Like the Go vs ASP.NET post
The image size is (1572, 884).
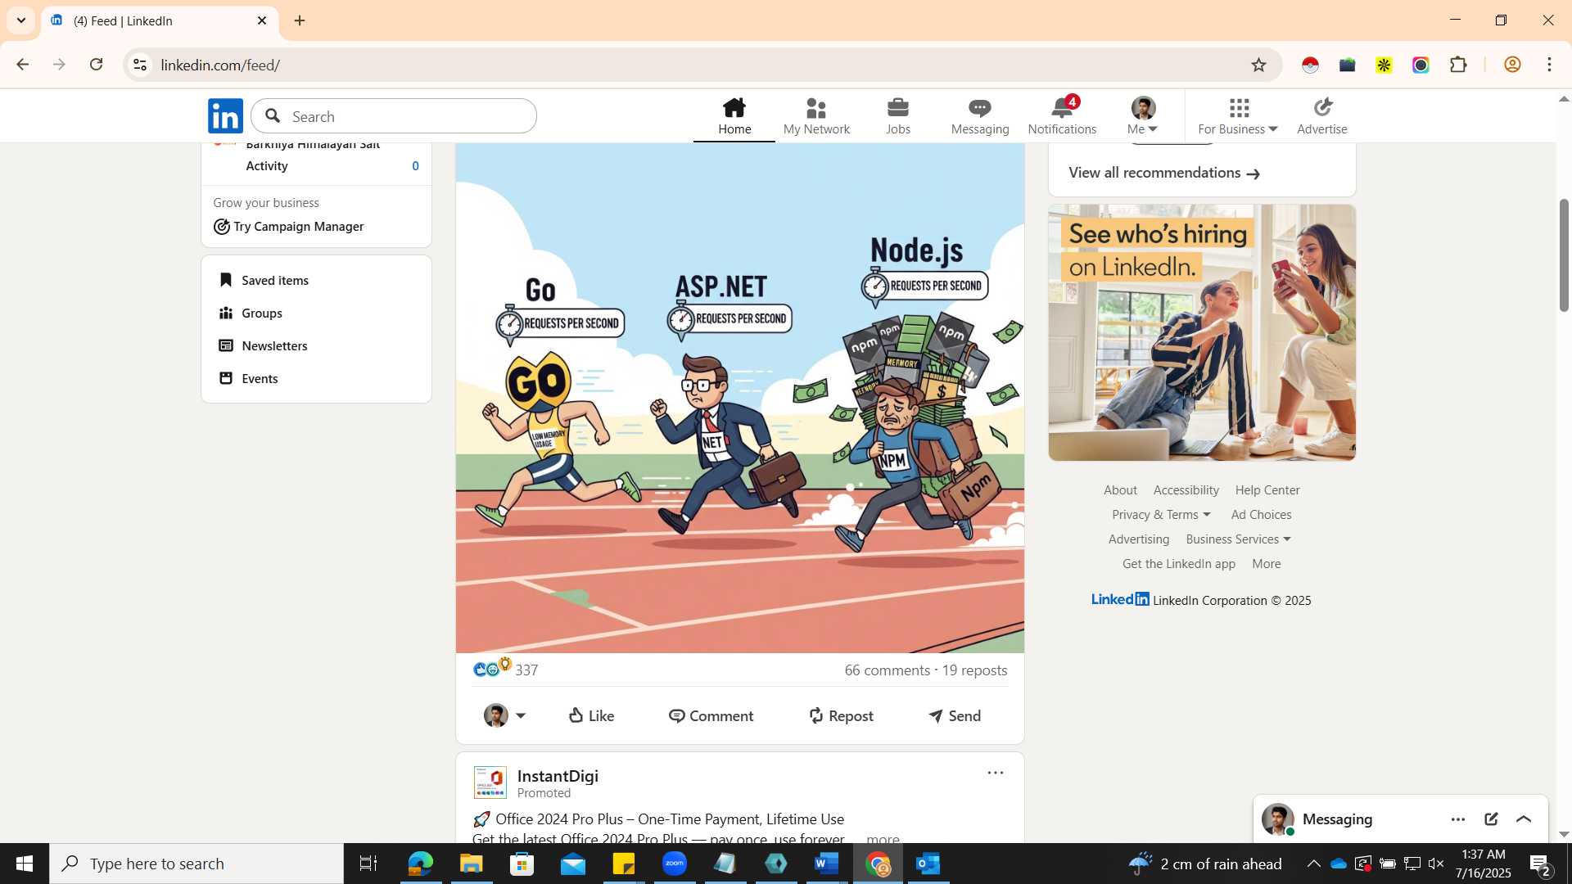(591, 715)
